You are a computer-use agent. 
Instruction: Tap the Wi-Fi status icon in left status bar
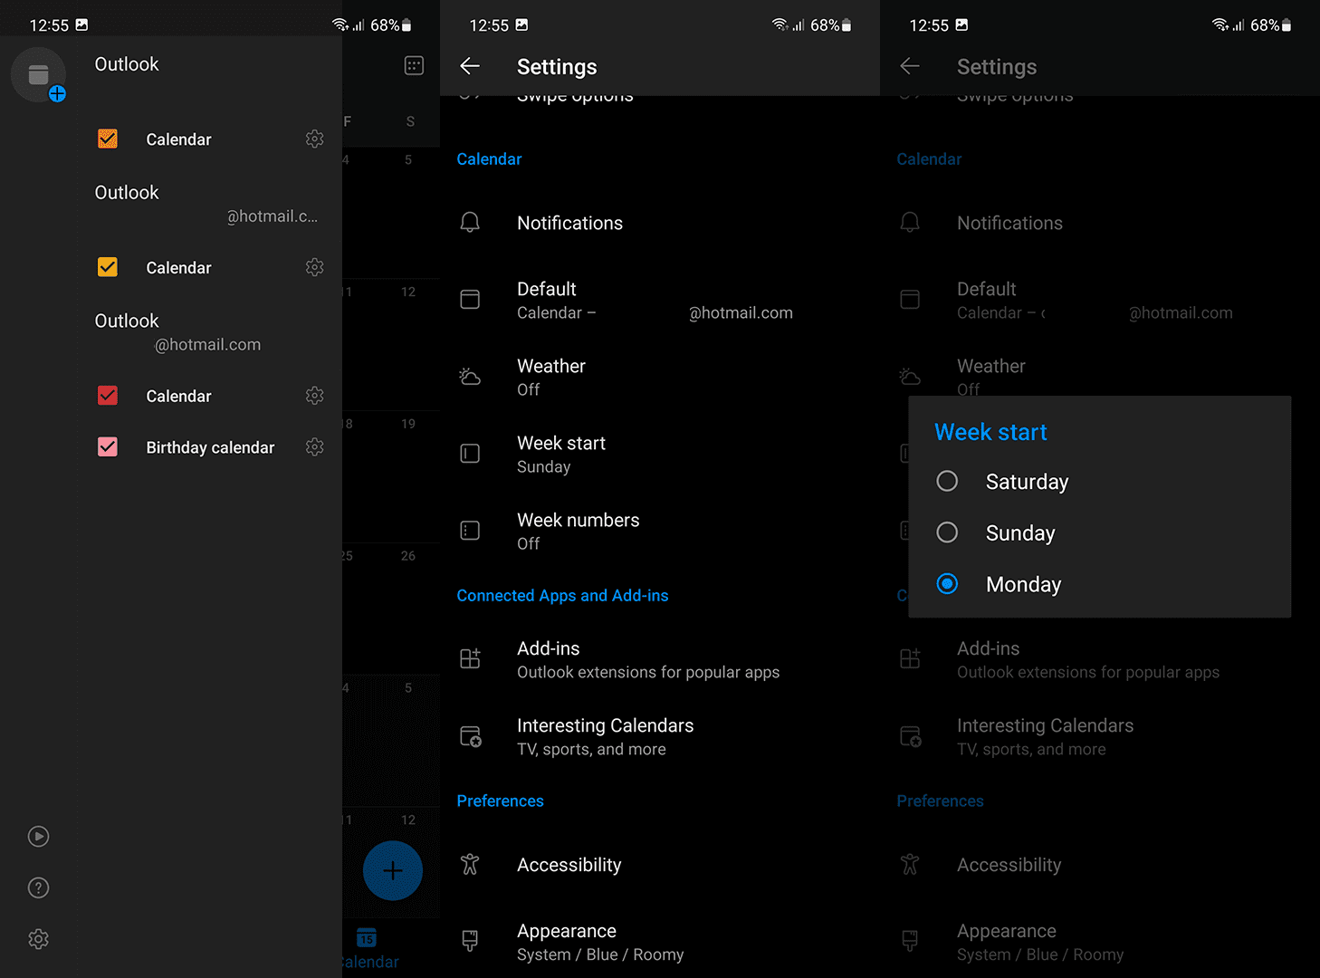pos(340,25)
